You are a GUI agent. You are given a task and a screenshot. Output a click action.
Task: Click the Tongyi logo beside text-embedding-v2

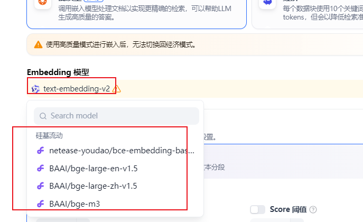(x=35, y=89)
